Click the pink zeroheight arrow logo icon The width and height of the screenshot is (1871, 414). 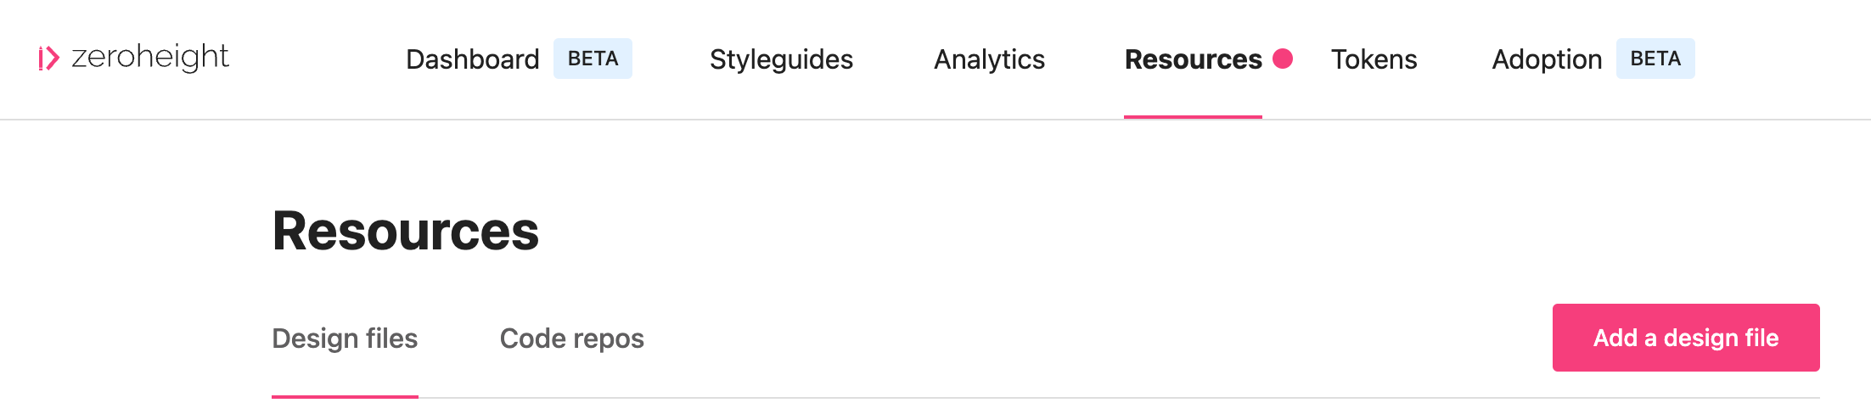click(x=49, y=59)
